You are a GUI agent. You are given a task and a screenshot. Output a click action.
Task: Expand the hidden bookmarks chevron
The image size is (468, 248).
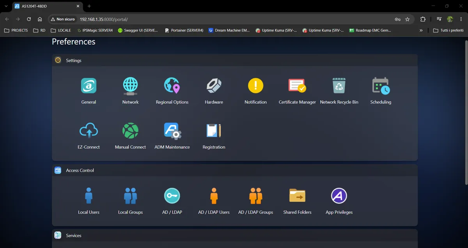click(421, 30)
